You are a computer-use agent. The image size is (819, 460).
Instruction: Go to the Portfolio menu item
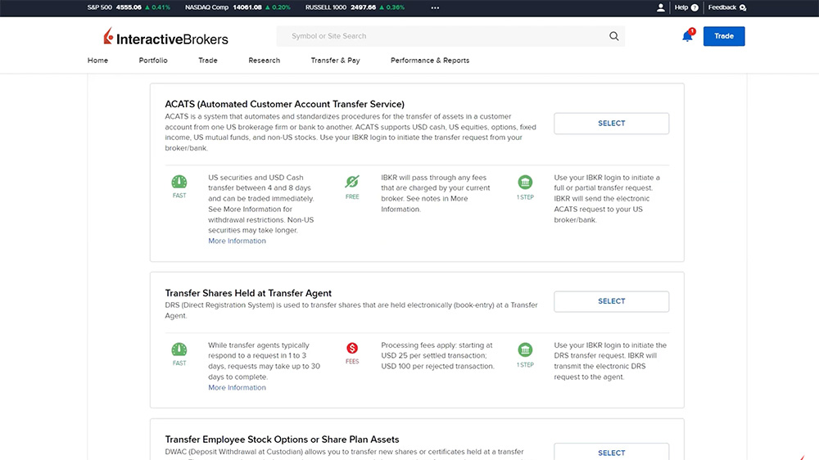pos(153,61)
